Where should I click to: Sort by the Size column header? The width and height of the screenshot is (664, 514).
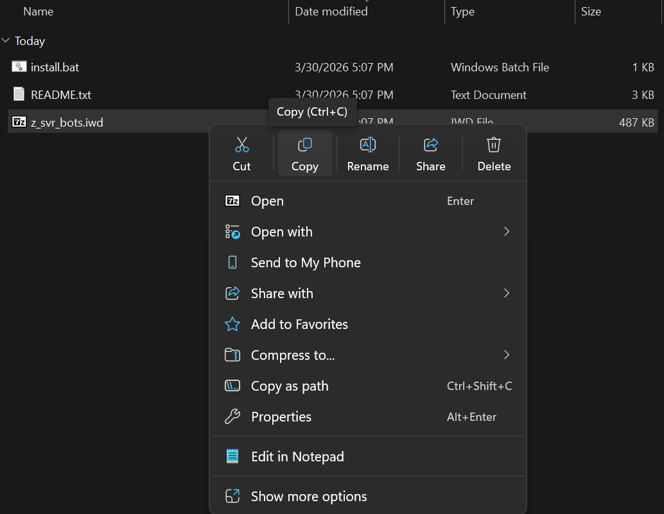click(591, 12)
